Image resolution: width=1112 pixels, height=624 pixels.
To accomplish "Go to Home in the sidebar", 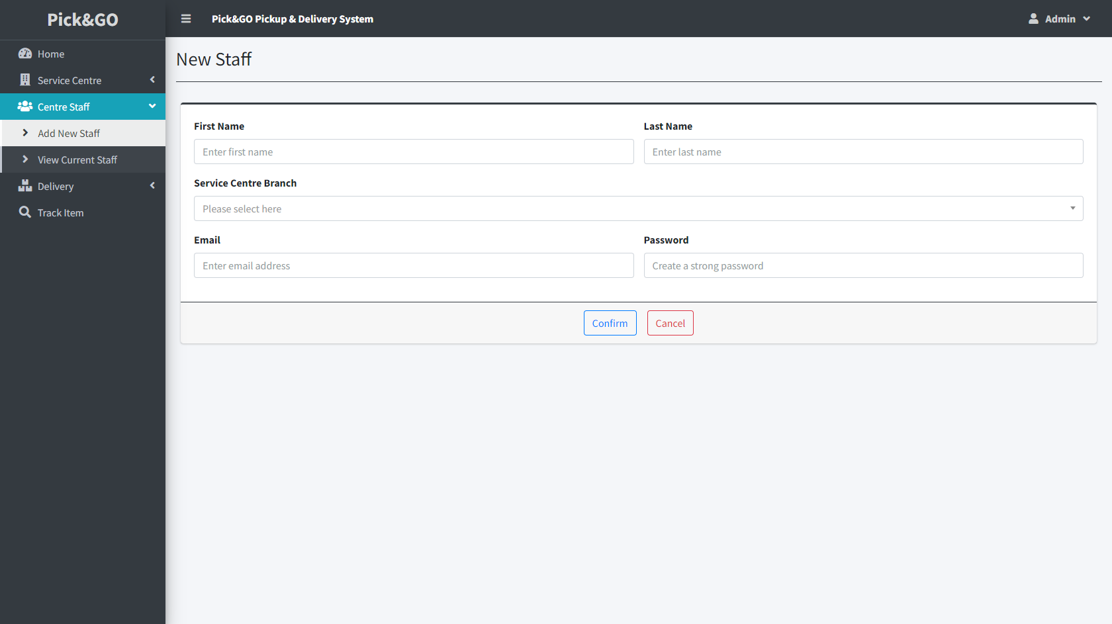I will (83, 54).
